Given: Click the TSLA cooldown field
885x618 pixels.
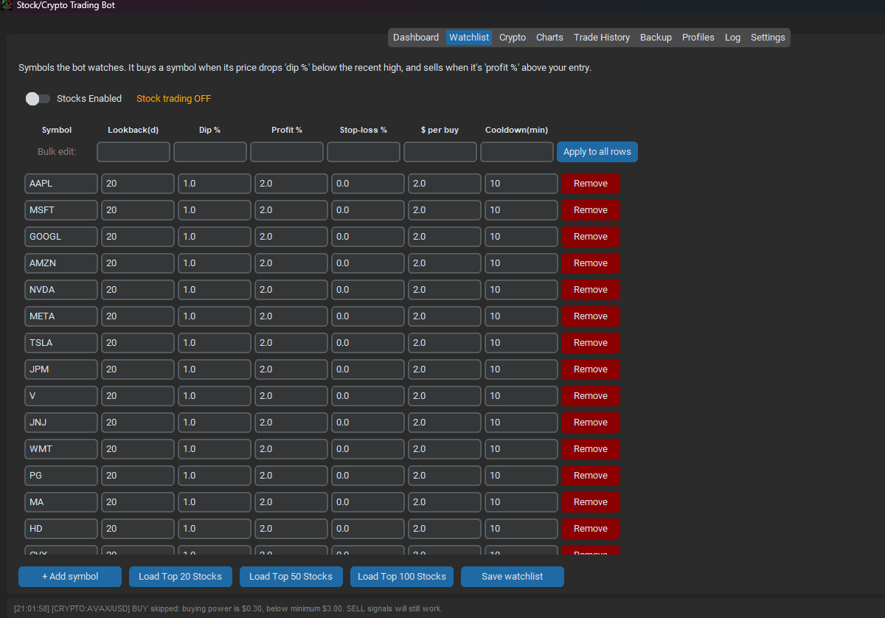Looking at the screenshot, I should pos(521,343).
